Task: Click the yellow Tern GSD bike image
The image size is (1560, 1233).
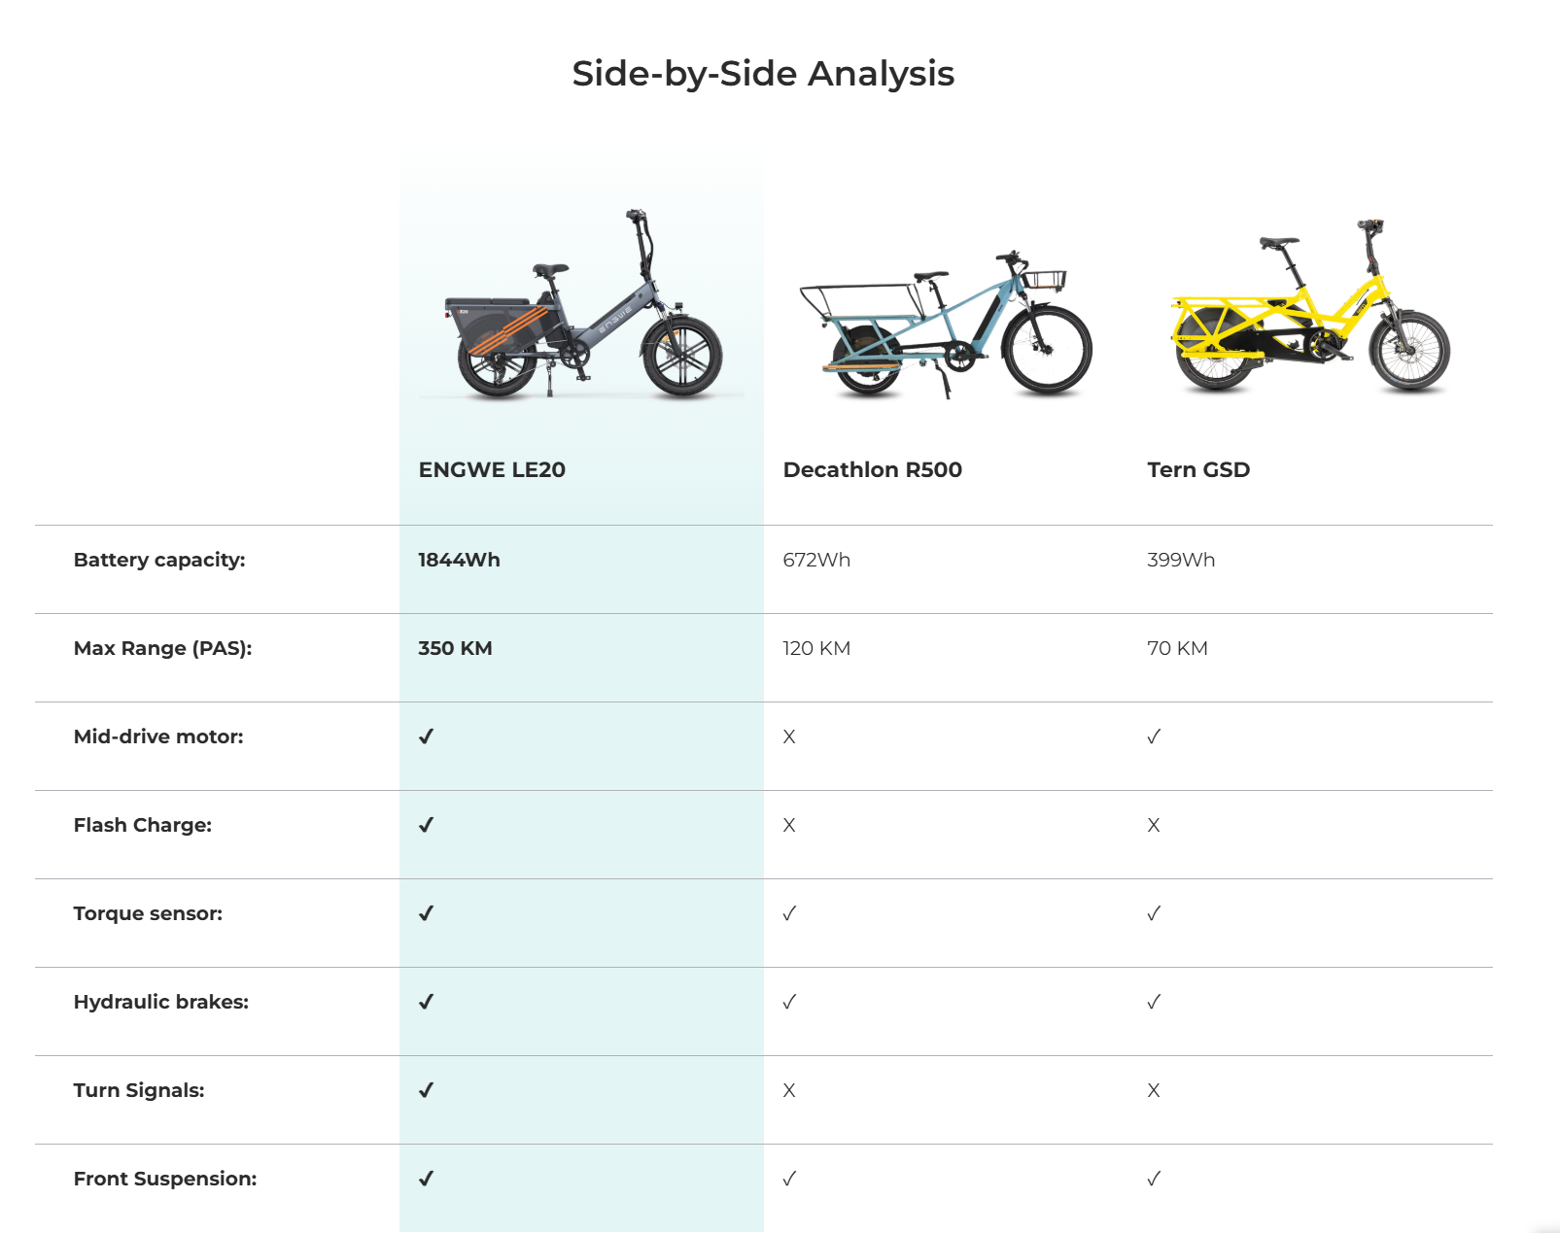Action: (1310, 307)
